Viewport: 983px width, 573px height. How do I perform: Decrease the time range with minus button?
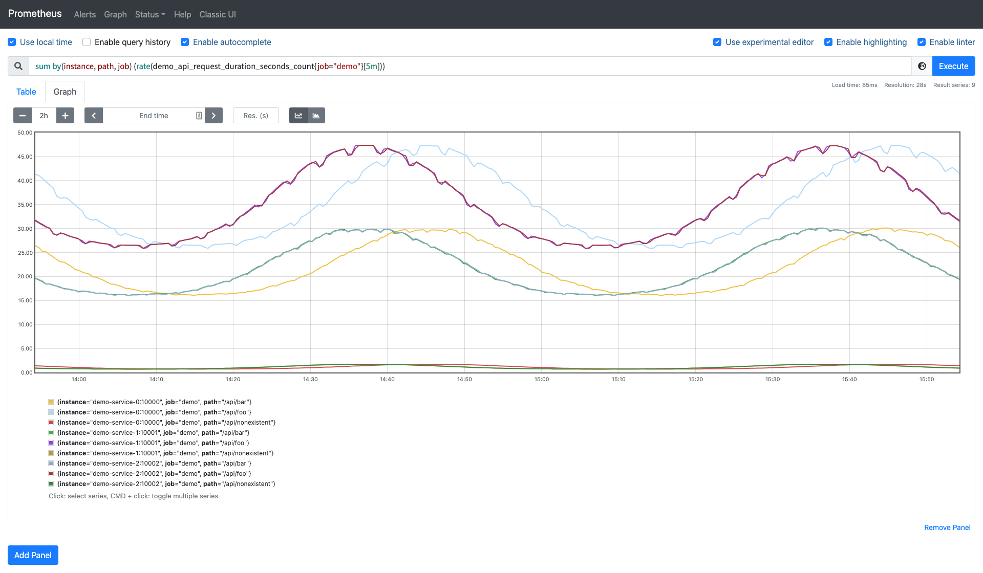[x=23, y=116]
